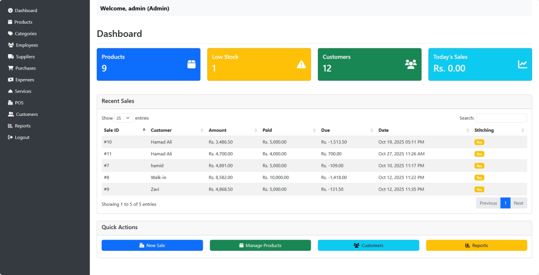The height and width of the screenshot is (275, 539).
Task: Open the Show entries dropdown
Action: point(124,118)
